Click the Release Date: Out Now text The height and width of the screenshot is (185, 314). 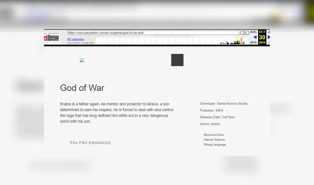click(217, 117)
